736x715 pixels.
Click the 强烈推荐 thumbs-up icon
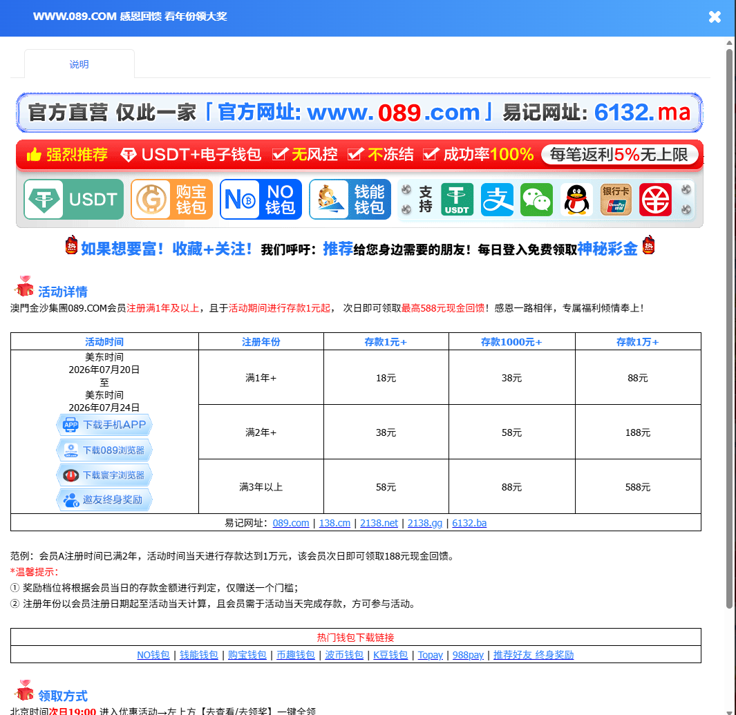tap(34, 154)
